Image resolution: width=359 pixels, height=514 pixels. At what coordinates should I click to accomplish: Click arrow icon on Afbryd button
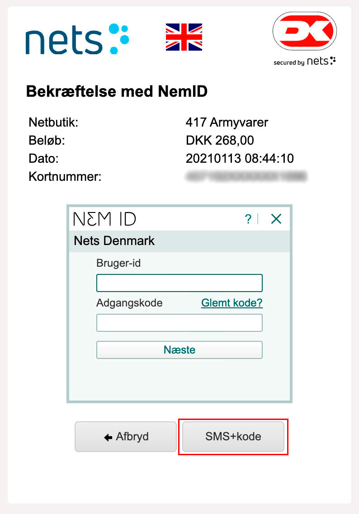108,437
